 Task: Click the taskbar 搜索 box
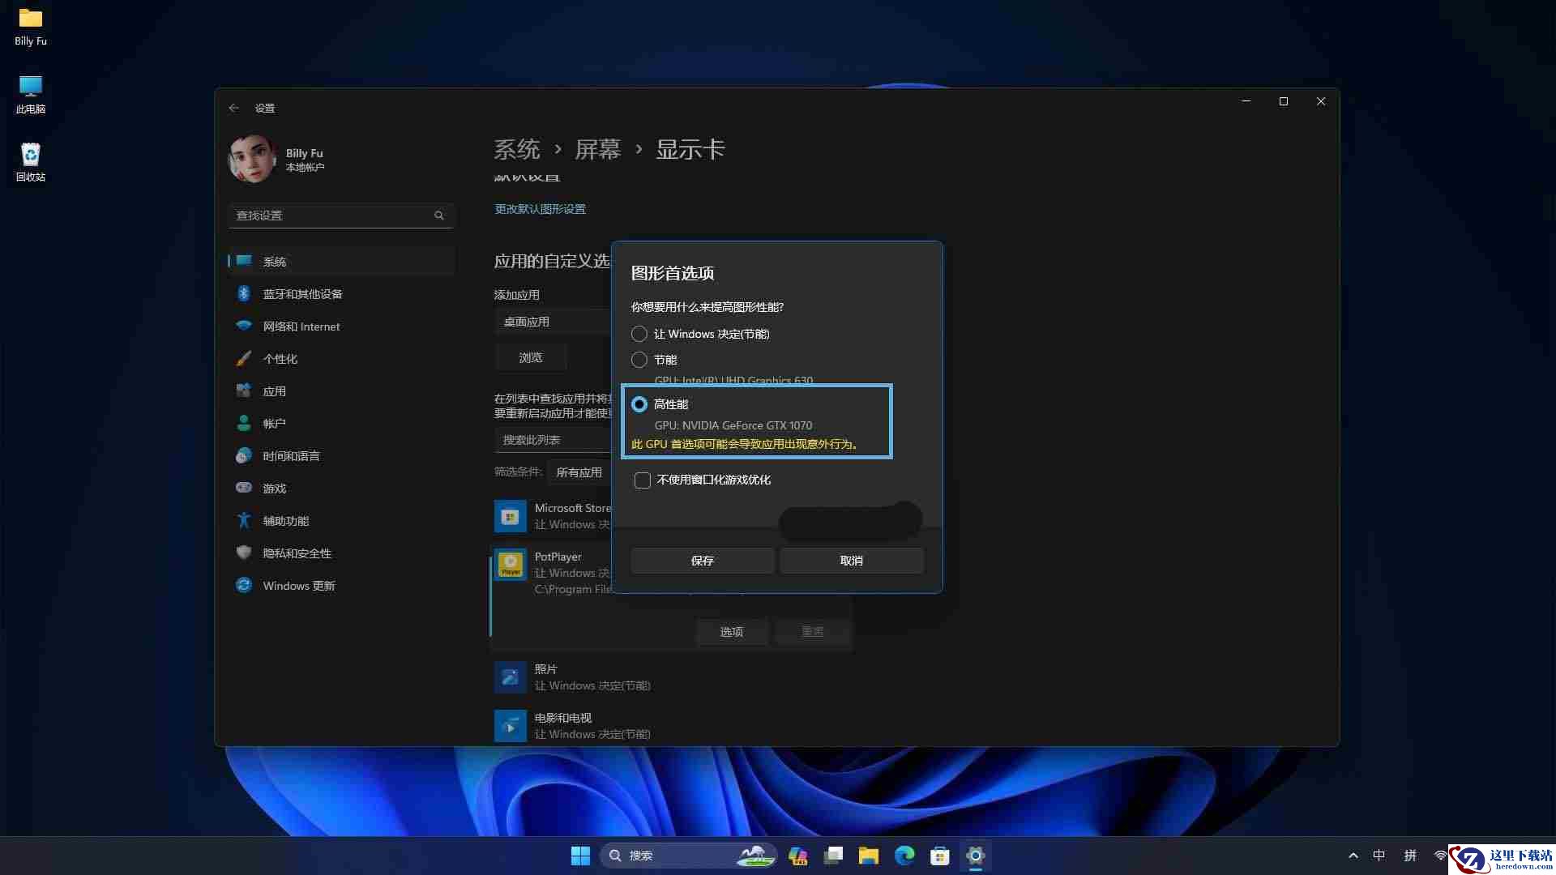coord(689,856)
